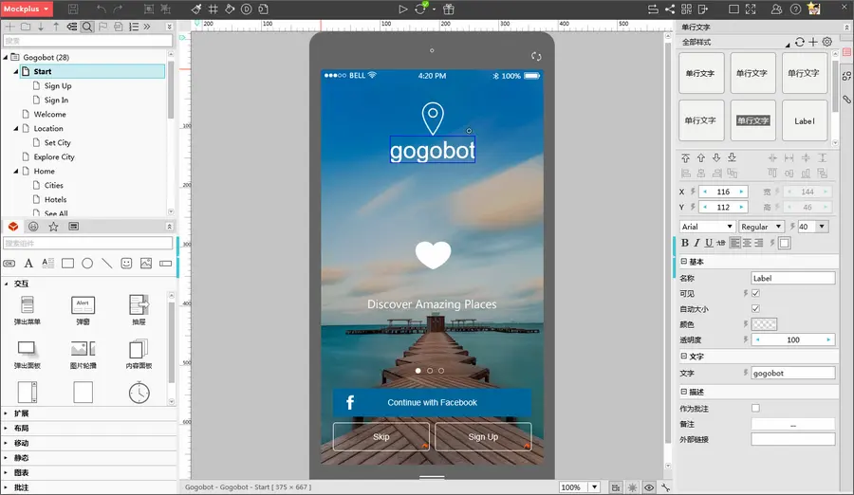The height and width of the screenshot is (495, 854).
Task: Open the templates tab next to the star
Action: (73, 227)
